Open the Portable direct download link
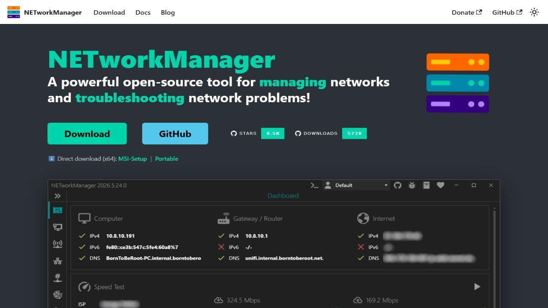 tap(167, 159)
